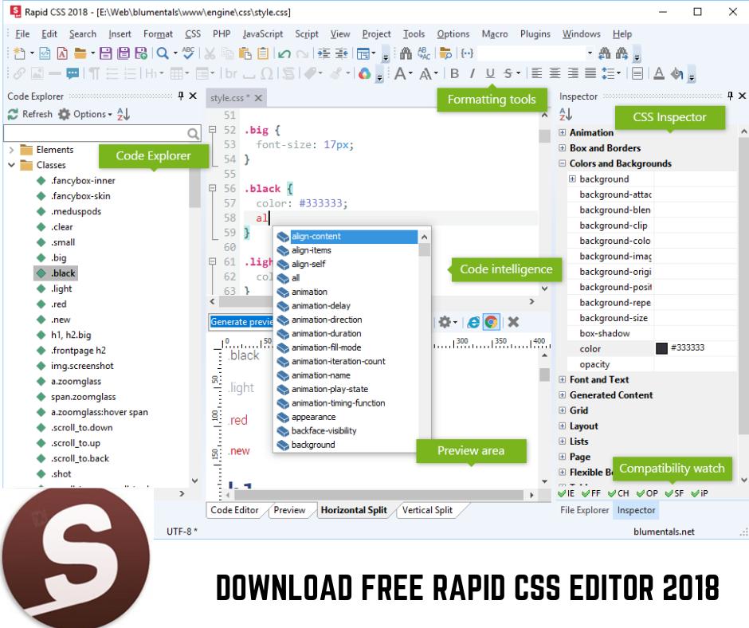Click the Find Next binoculars icon

pos(622,53)
